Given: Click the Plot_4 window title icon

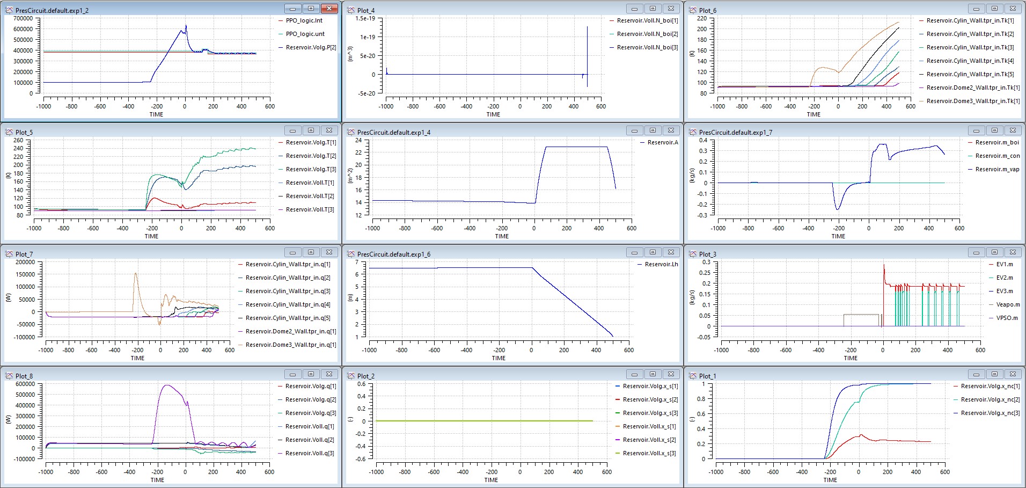Looking at the screenshot, I should tap(351, 10).
